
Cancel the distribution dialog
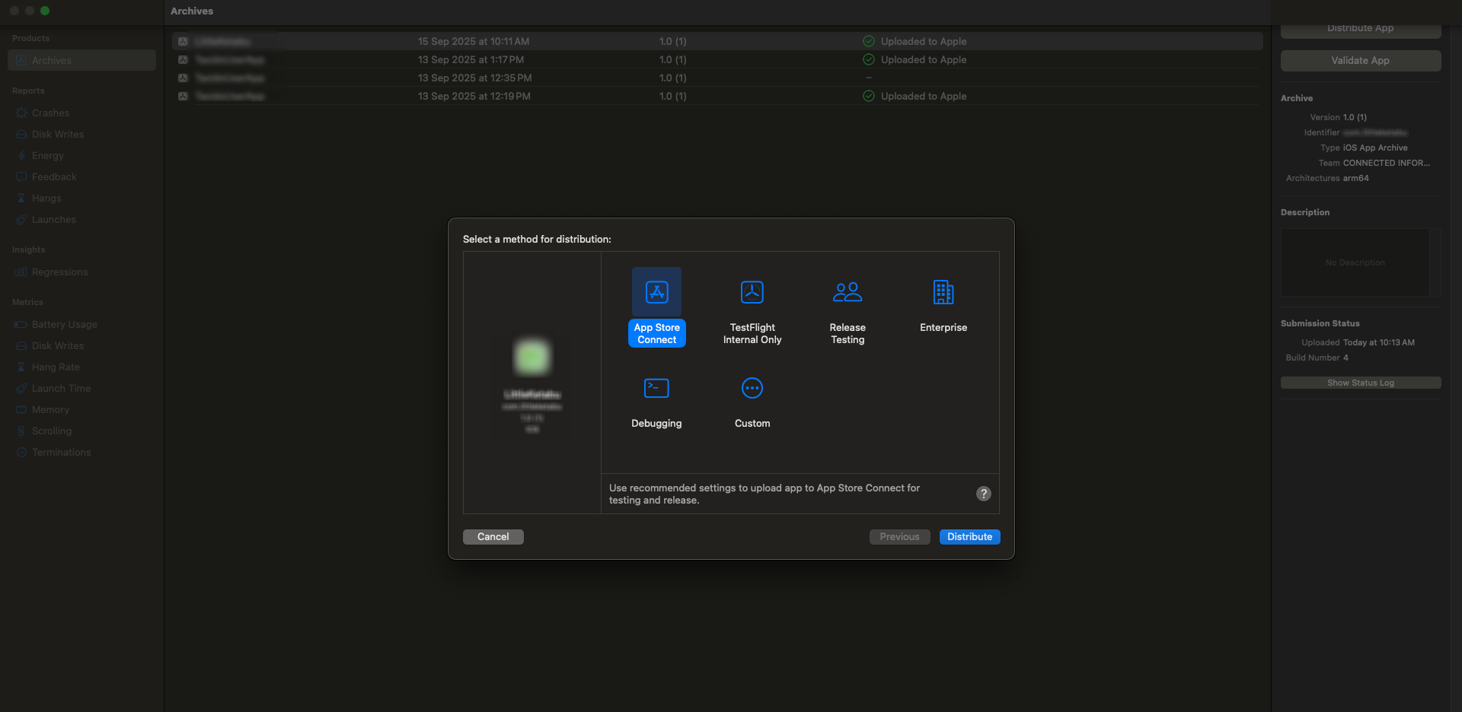click(x=493, y=537)
